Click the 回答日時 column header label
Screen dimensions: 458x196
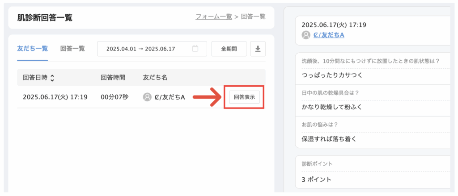pyautogui.click(x=35, y=78)
